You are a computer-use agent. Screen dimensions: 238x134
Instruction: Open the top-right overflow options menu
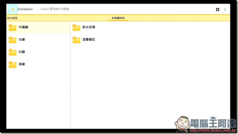tap(225, 9)
